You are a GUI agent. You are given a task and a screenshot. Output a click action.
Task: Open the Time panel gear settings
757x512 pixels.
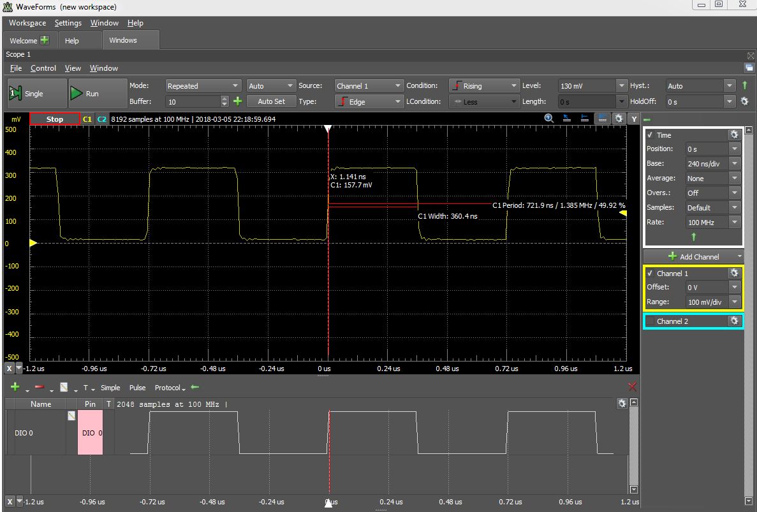[x=734, y=135]
